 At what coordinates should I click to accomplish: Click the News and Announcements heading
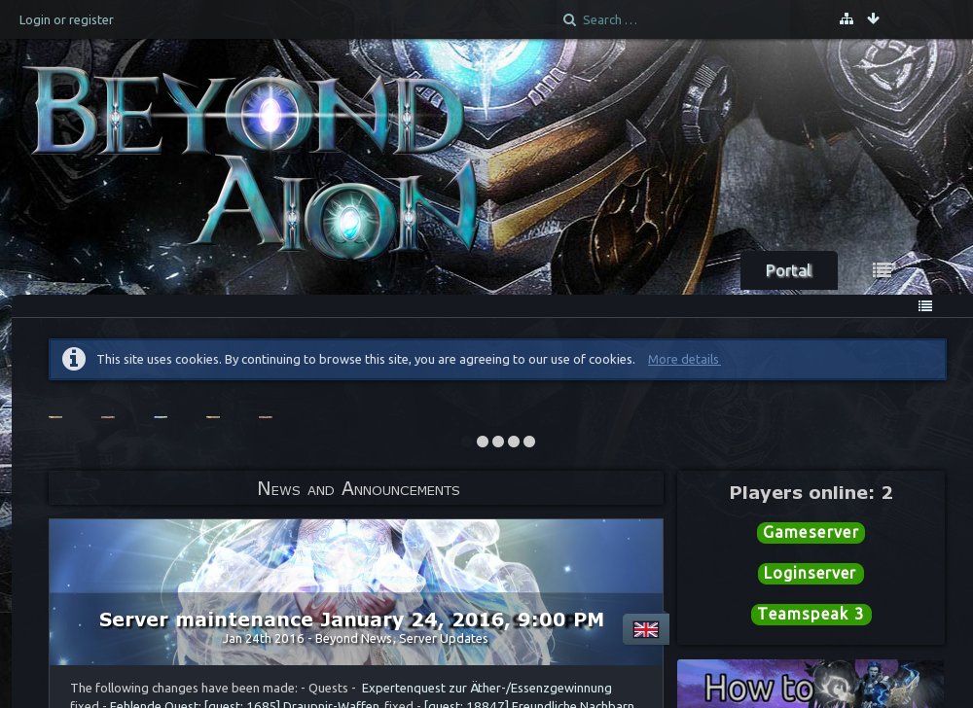pyautogui.click(x=358, y=489)
